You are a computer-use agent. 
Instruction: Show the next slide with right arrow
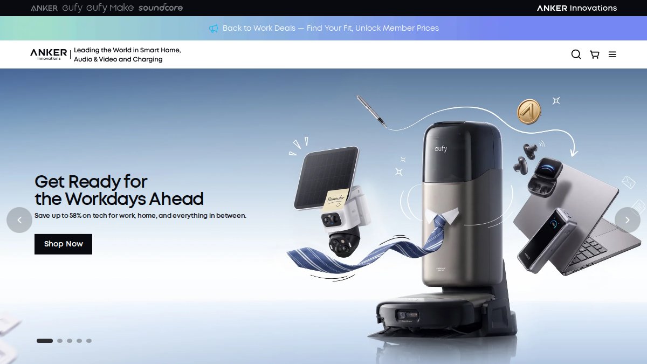tap(628, 220)
